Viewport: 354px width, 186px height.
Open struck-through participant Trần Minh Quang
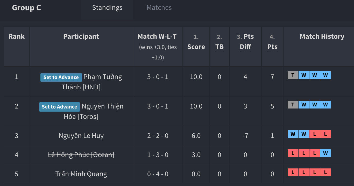pos(81,174)
